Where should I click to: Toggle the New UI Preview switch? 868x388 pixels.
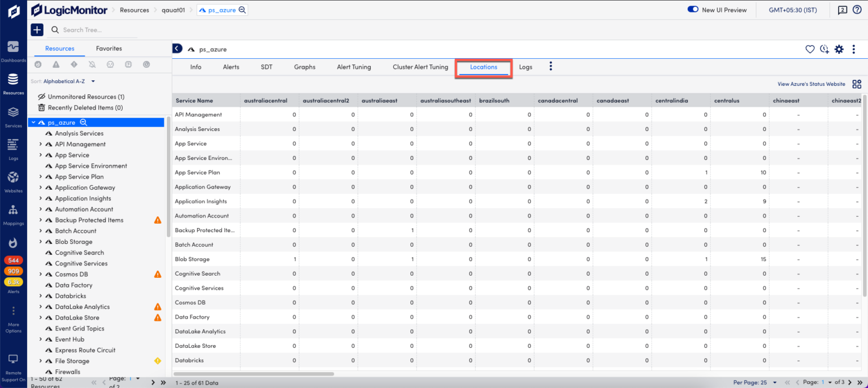(x=693, y=10)
